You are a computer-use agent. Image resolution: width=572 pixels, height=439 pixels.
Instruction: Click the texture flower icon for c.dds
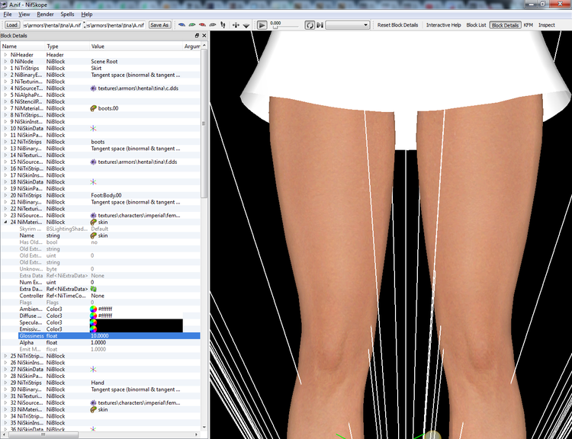[93, 88]
